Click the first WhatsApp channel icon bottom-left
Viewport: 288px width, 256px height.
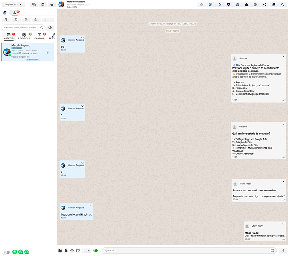(x=15, y=252)
